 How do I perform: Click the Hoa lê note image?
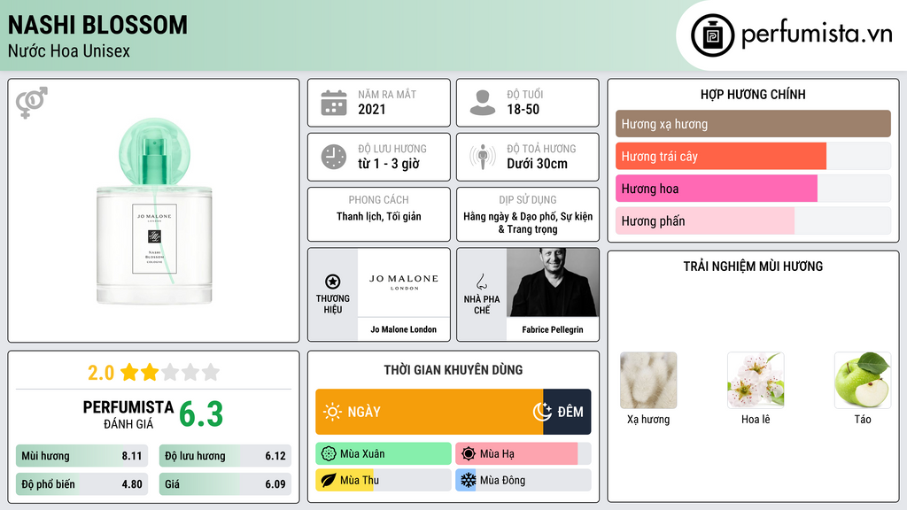[x=756, y=380]
